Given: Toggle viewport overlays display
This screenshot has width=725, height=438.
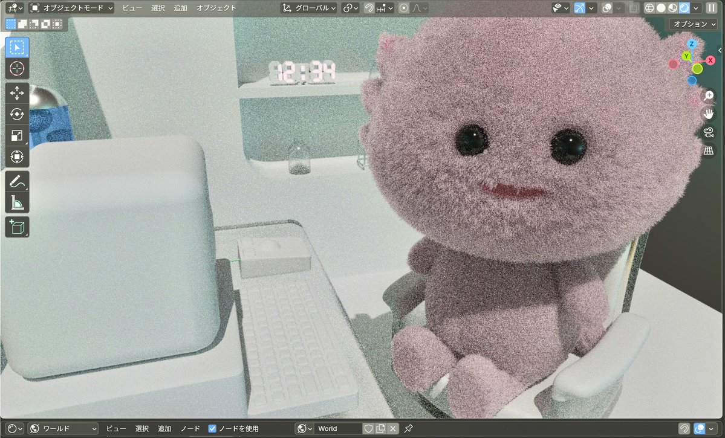Looking at the screenshot, I should (607, 8).
